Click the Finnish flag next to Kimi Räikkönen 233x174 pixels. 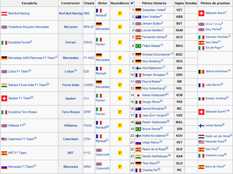click(x=138, y=68)
